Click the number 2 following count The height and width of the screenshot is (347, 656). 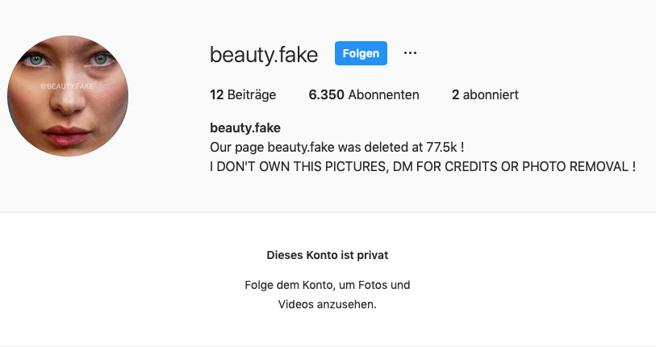coord(456,94)
